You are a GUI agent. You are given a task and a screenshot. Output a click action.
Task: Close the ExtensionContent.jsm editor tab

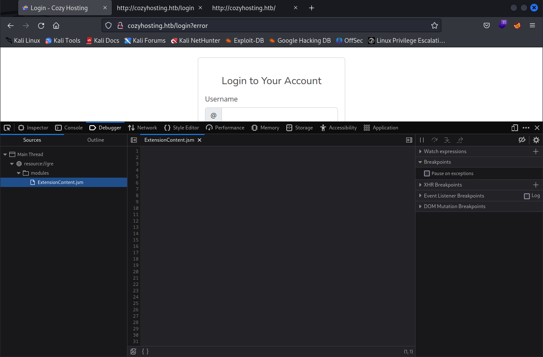click(x=199, y=140)
